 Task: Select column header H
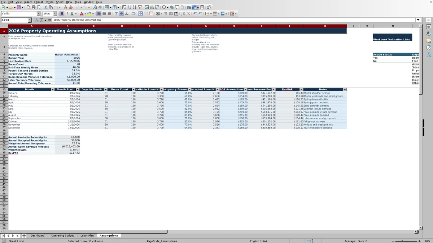tap(233, 26)
